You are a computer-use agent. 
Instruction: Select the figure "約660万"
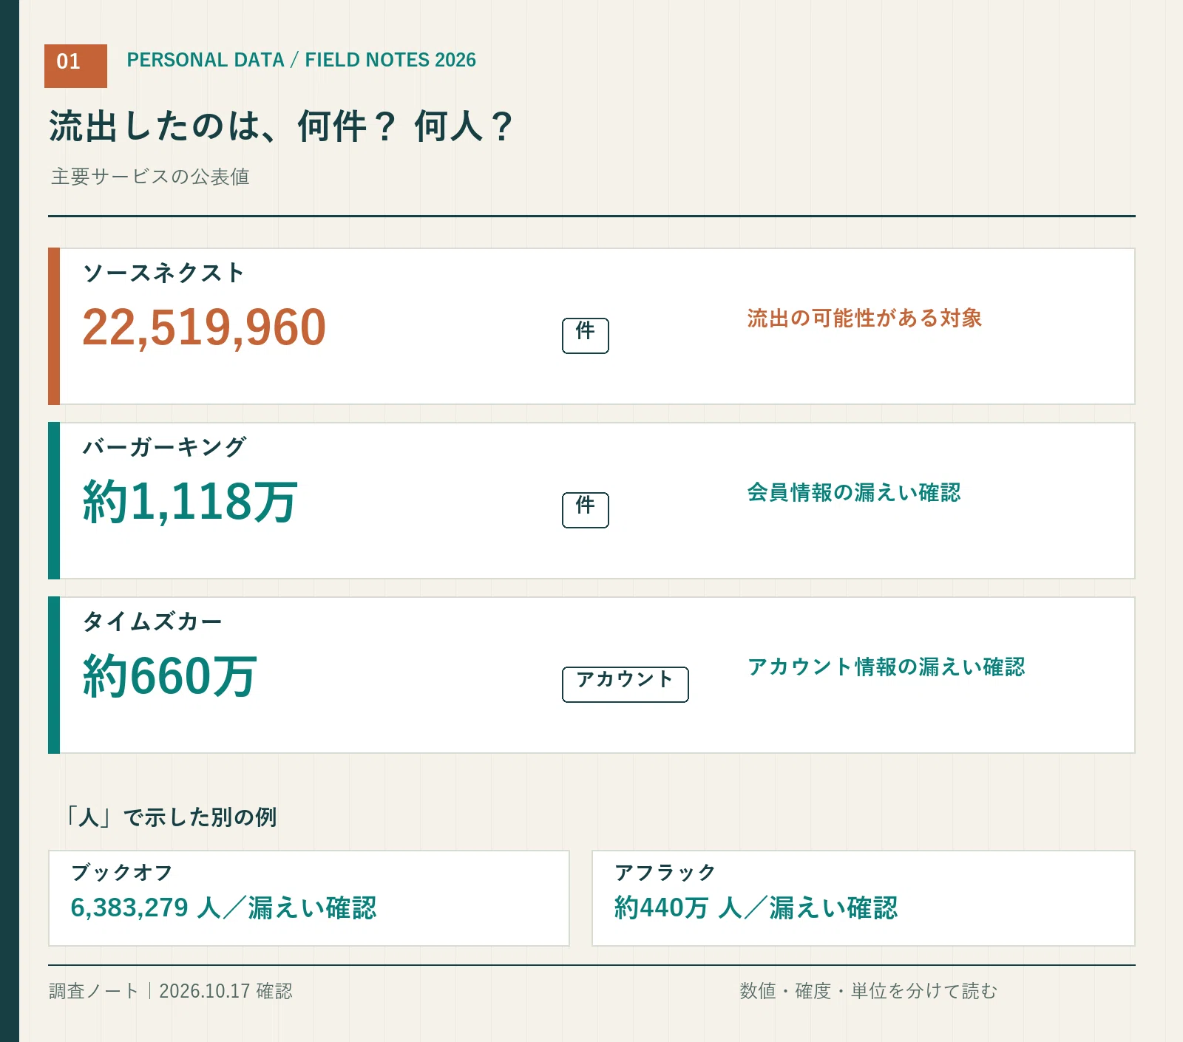click(169, 676)
